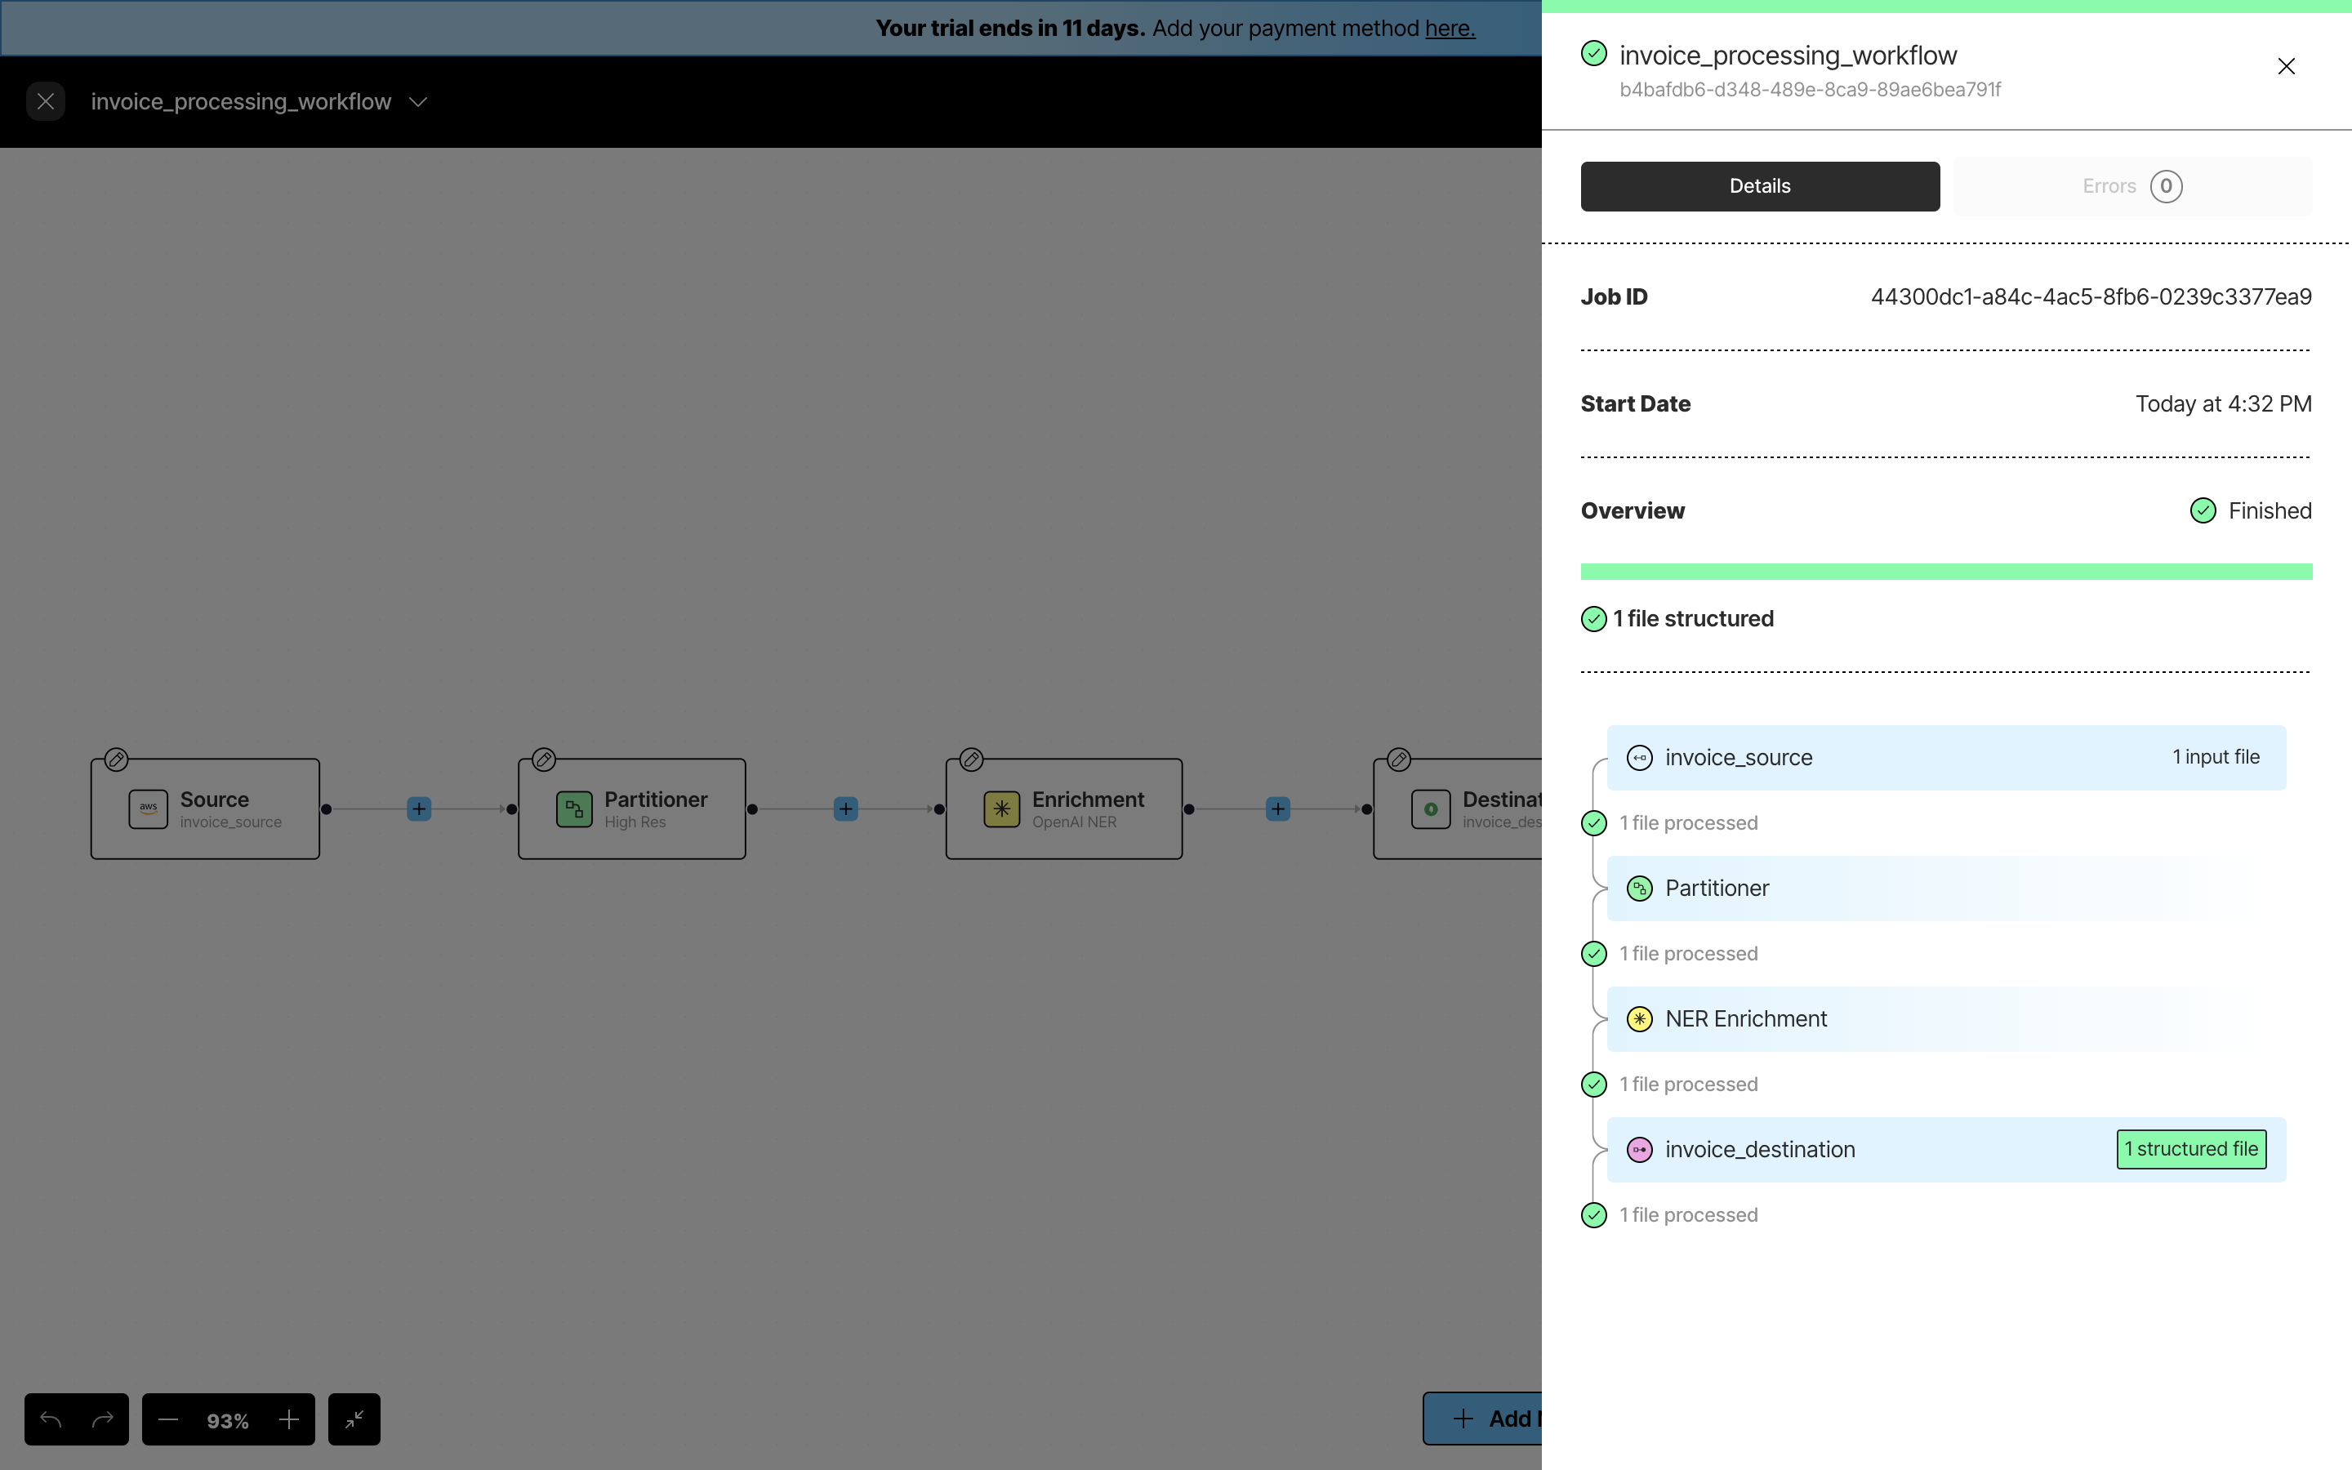This screenshot has width=2352, height=1470.
Task: Add node between Source and Partitioner
Action: (419, 808)
